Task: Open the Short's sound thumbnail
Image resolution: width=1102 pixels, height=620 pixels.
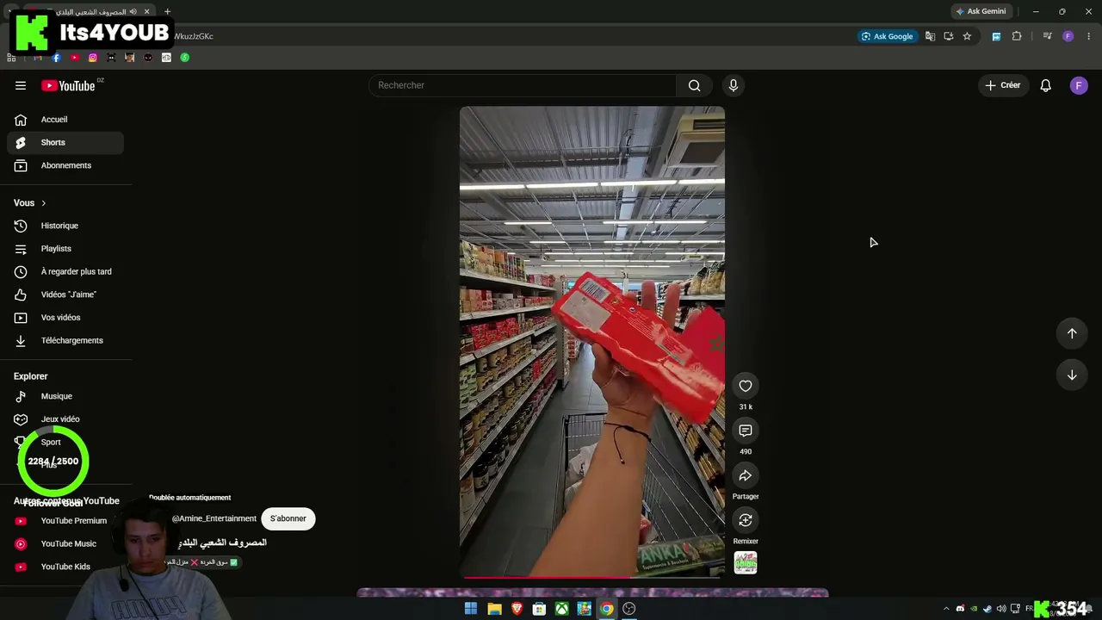Action: [746, 562]
